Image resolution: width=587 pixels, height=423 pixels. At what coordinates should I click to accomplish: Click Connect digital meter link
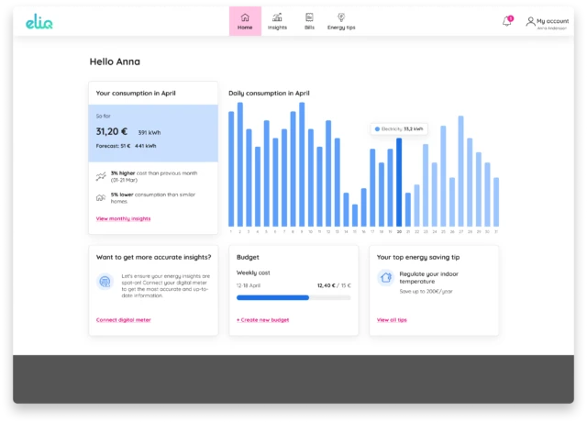(x=123, y=319)
